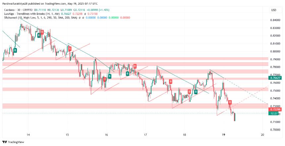This screenshot has width=285, height=146.
Task: Click the change value +0.00998 (+1.40%)
Action: point(98,10)
